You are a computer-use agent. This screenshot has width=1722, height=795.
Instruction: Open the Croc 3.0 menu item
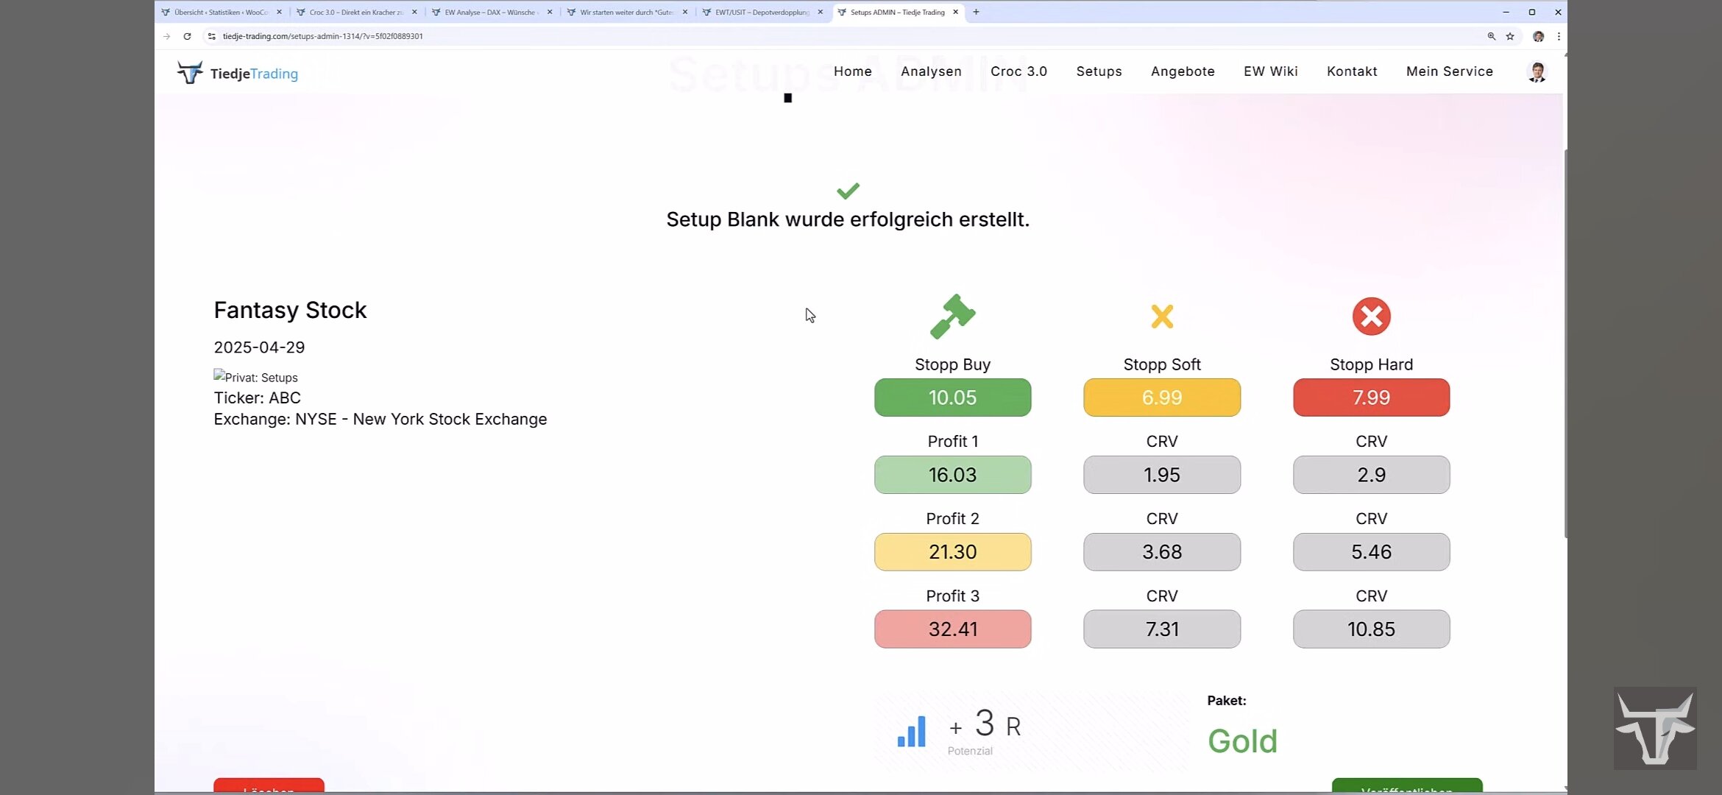point(1018,71)
